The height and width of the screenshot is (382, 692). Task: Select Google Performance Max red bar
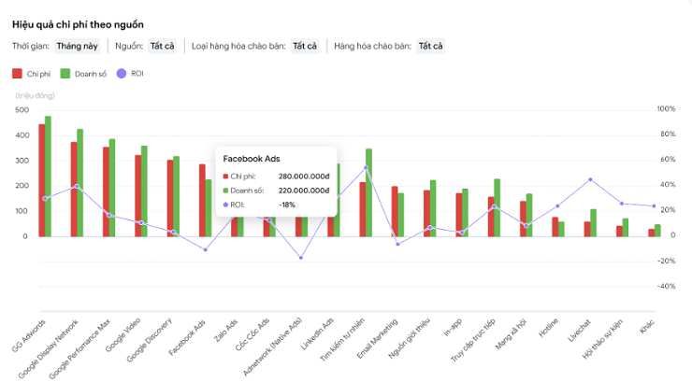[106, 192]
